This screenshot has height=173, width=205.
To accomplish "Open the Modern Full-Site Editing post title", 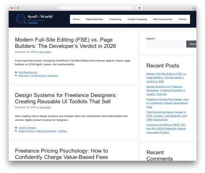I will [x=65, y=43].
